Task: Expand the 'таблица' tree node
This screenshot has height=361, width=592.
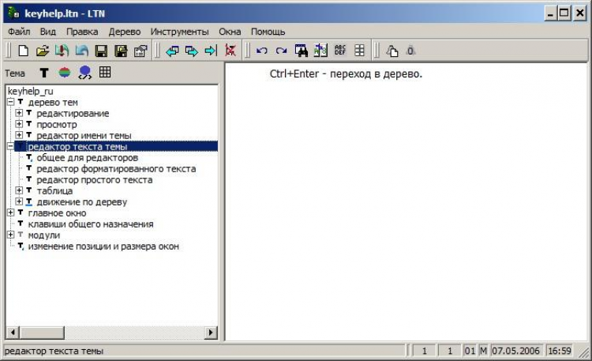Action: point(20,191)
